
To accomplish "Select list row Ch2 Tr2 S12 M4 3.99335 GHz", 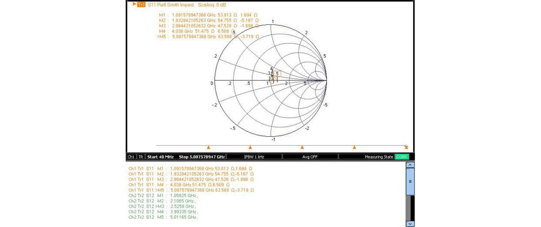I will [x=163, y=212].
